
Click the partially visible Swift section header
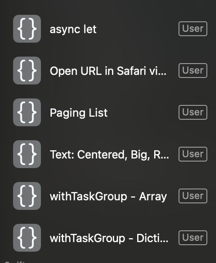pos(15,262)
